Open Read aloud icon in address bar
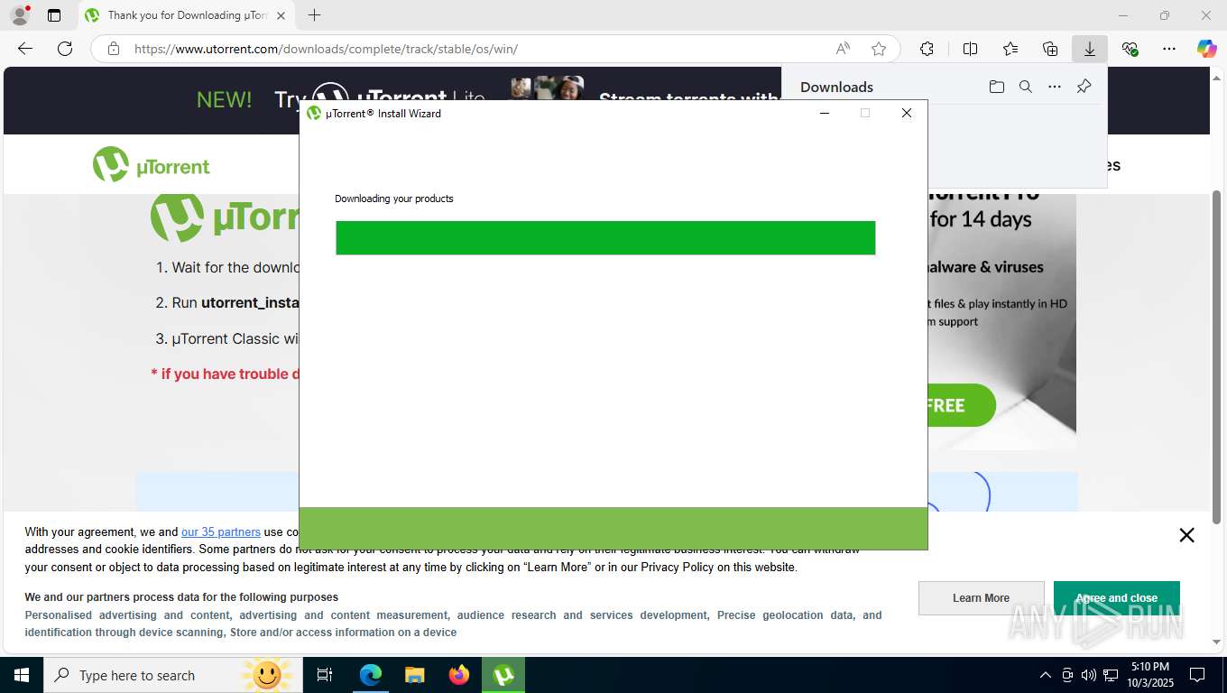 (x=843, y=49)
